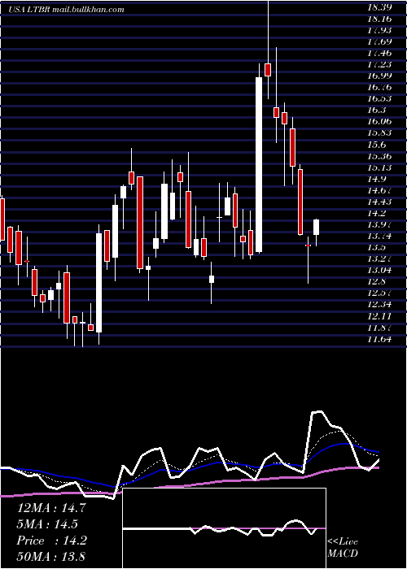Select the 16.3 price axis value
Image resolution: width=407 pixels, height=569 pixels.
(x=377, y=111)
